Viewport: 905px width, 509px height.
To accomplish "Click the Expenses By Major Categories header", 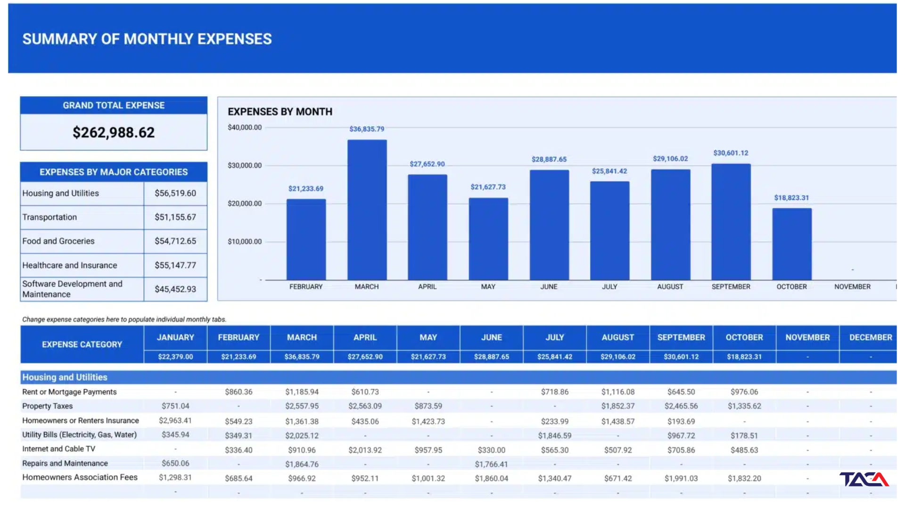I will [x=114, y=172].
